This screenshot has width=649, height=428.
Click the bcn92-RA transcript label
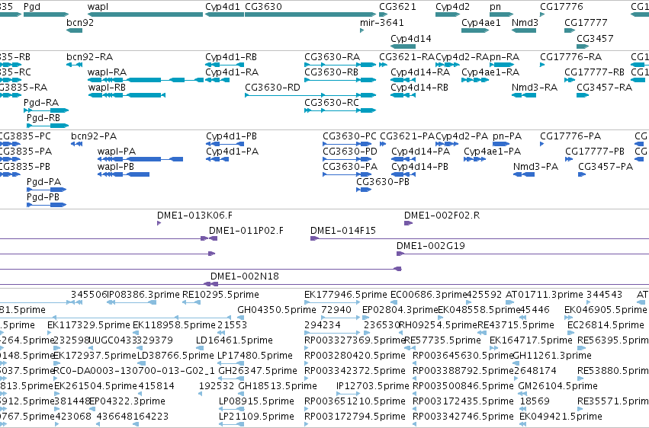(89, 57)
